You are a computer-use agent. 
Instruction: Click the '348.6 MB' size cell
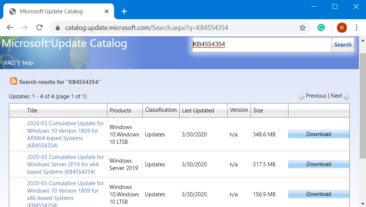point(264,135)
